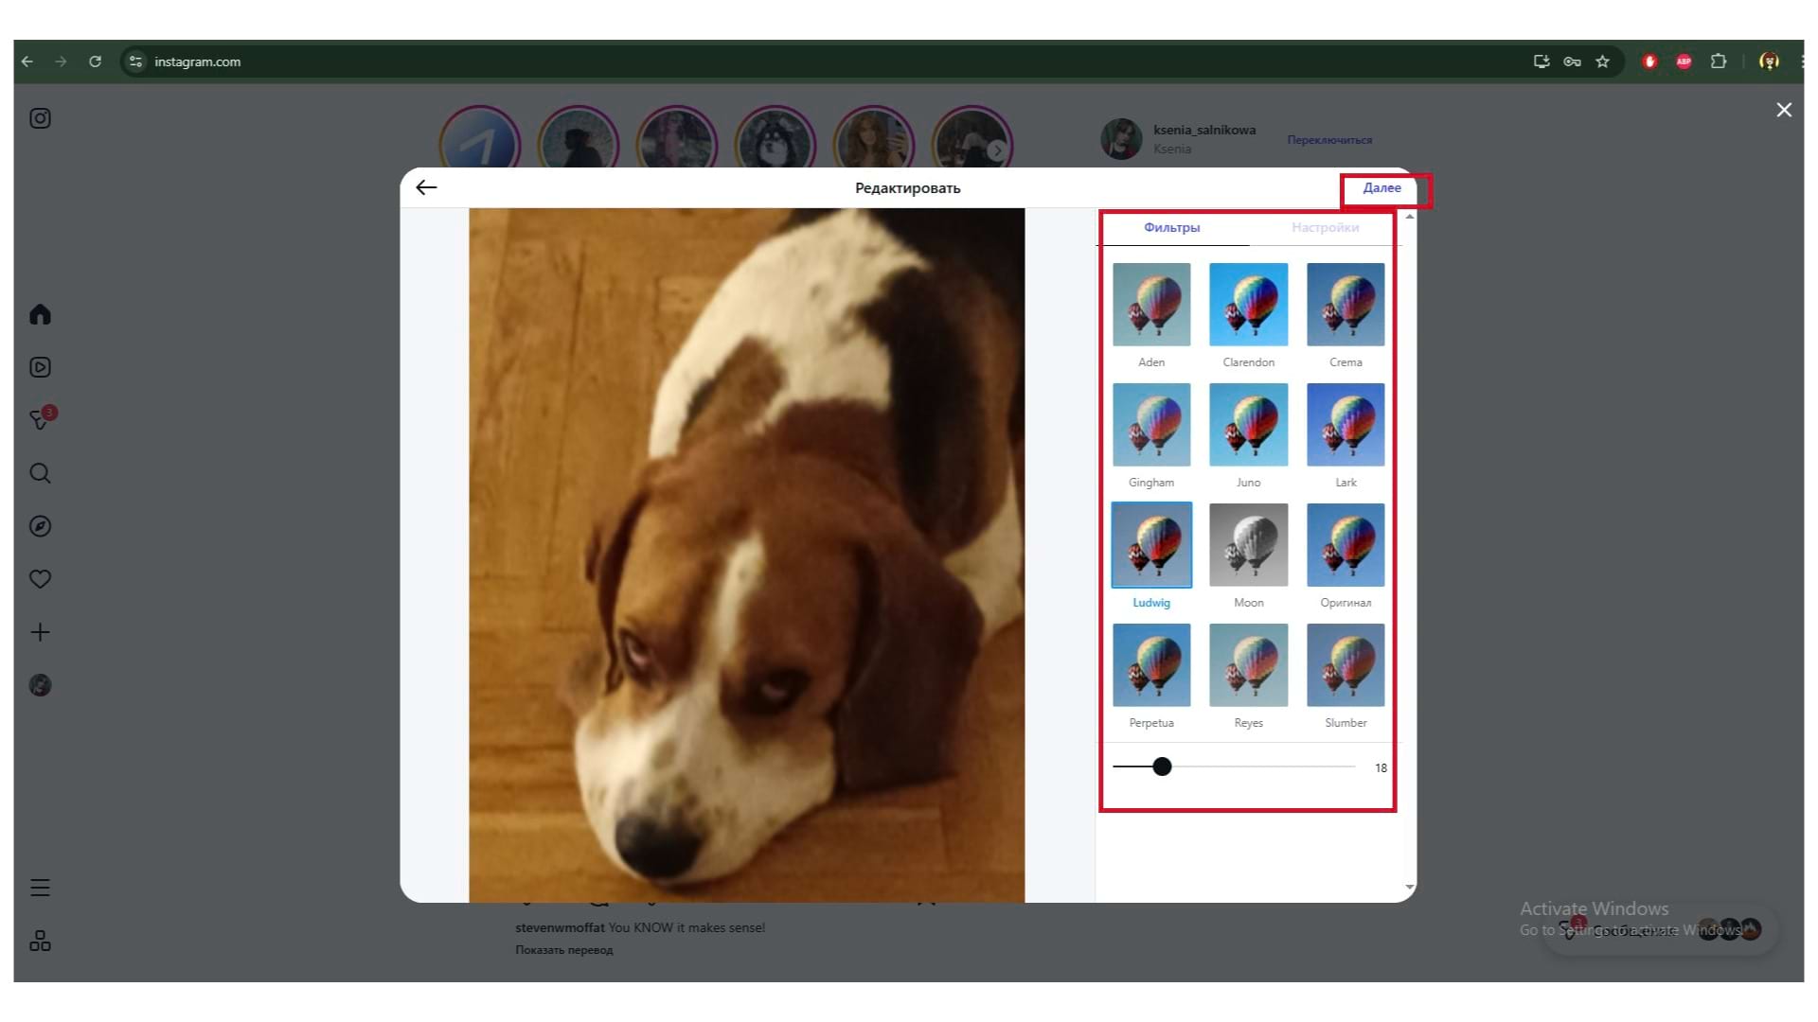The height and width of the screenshot is (1022, 1818).
Task: Select the Фильтры tab
Action: [x=1171, y=227]
